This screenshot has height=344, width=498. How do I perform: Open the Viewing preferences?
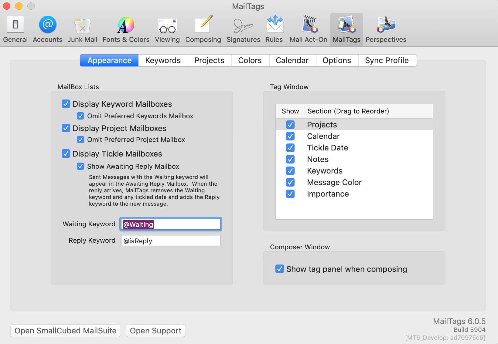point(167,29)
